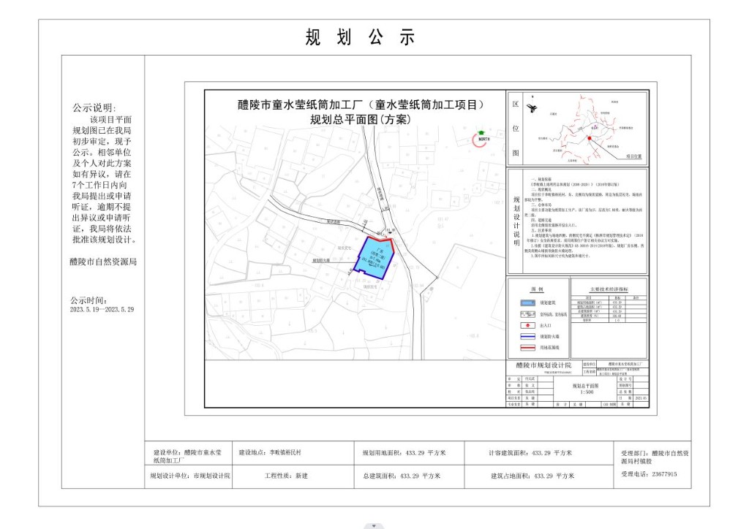The image size is (749, 529).
Task: Click the phone number 23677915
Action: [660, 474]
